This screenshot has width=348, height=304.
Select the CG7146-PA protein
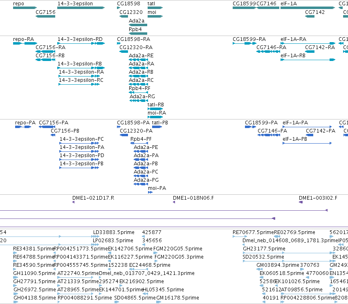[x=269, y=135]
